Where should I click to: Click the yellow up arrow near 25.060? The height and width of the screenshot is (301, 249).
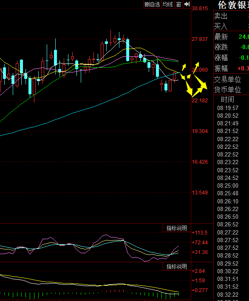196,68
